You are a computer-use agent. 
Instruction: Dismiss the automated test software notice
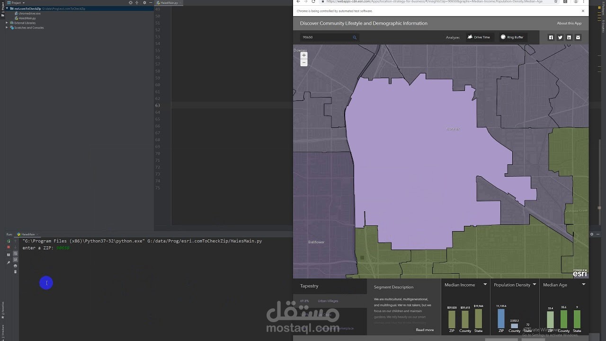coord(583,11)
